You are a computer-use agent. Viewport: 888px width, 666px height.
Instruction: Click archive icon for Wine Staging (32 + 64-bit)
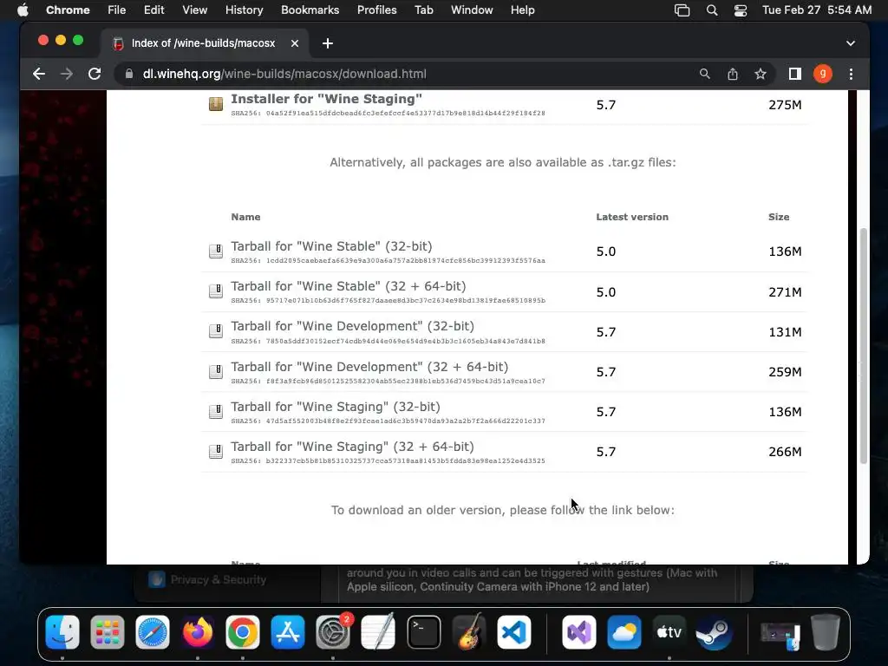coord(216,451)
